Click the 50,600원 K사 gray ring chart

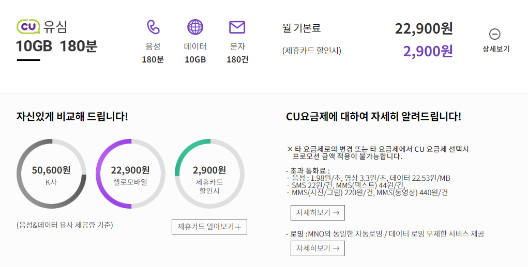click(51, 174)
